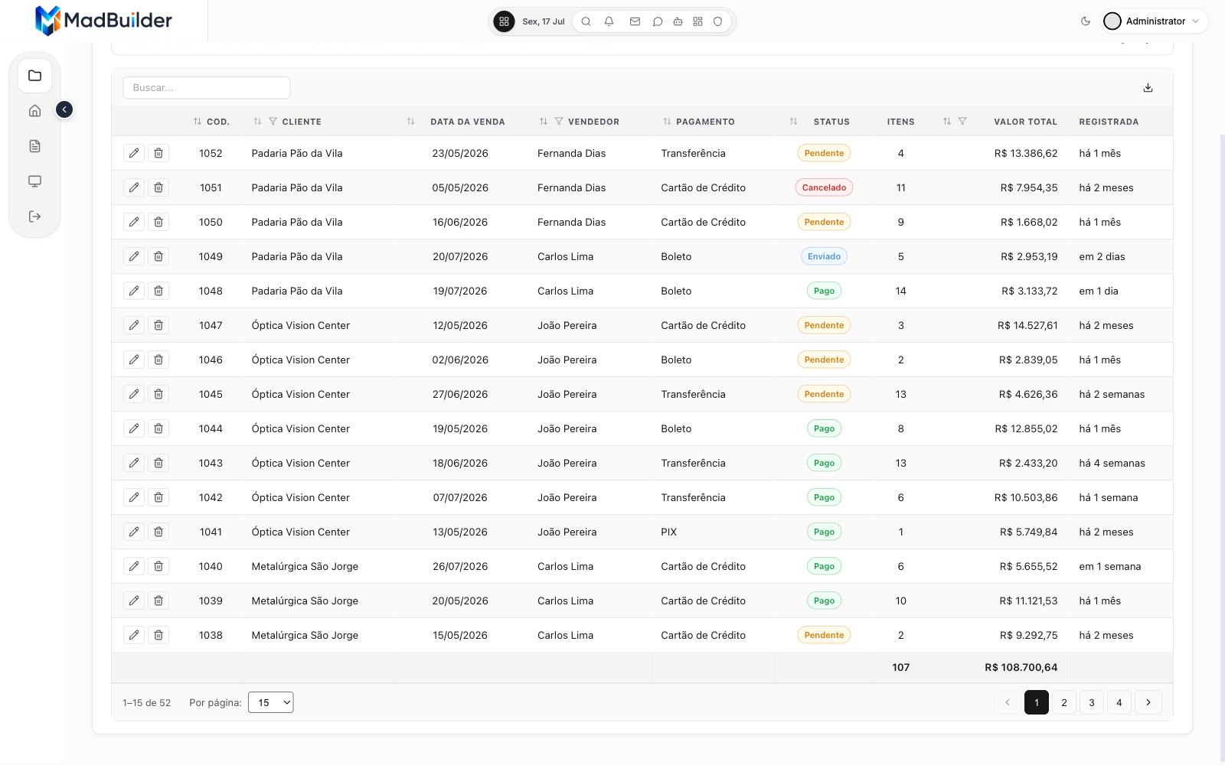Go to page 2
This screenshot has width=1225, height=765.
(1064, 702)
